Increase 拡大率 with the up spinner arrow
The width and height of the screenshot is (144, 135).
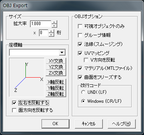tap(54, 22)
